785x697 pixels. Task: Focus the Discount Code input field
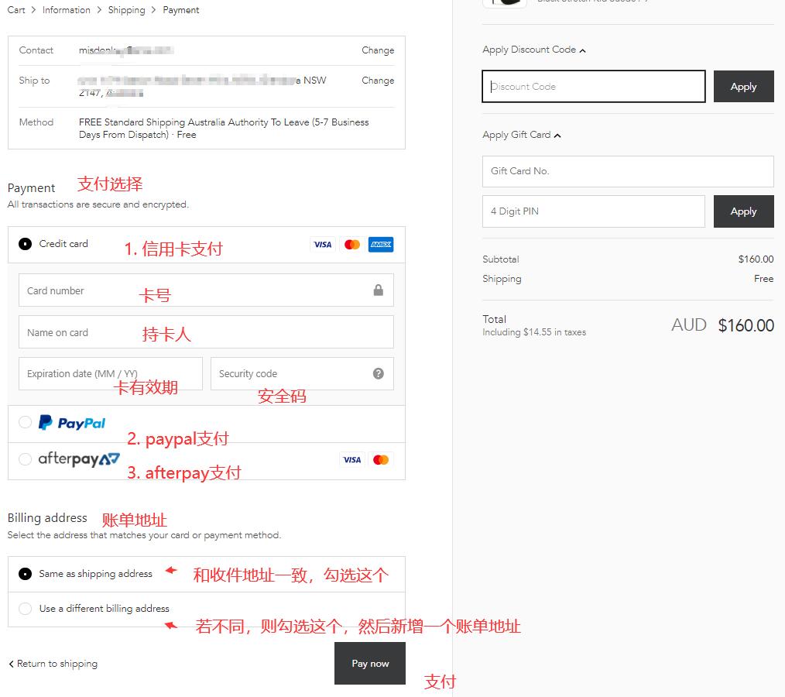pos(593,87)
